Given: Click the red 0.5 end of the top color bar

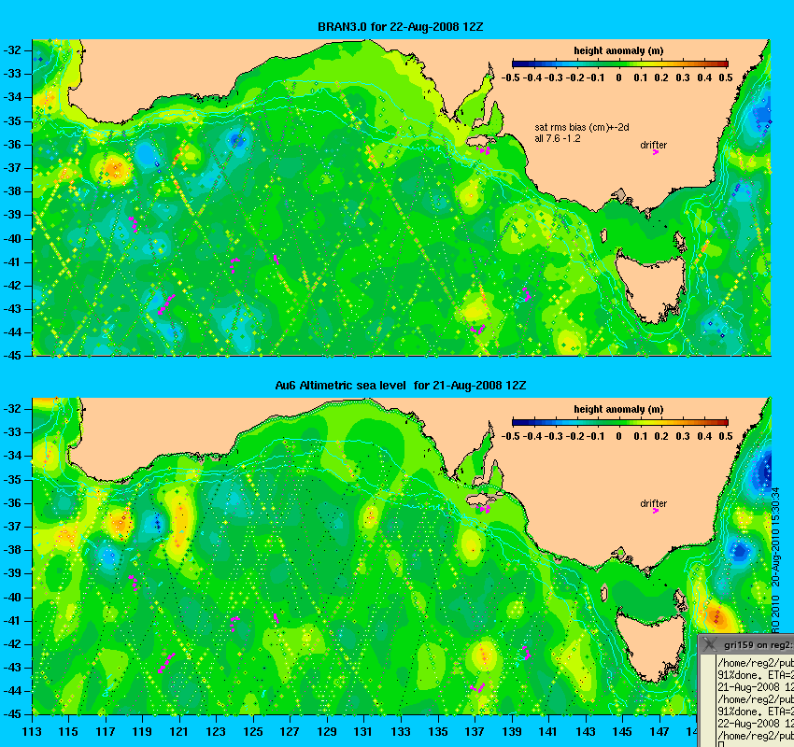Looking at the screenshot, I should pos(726,63).
